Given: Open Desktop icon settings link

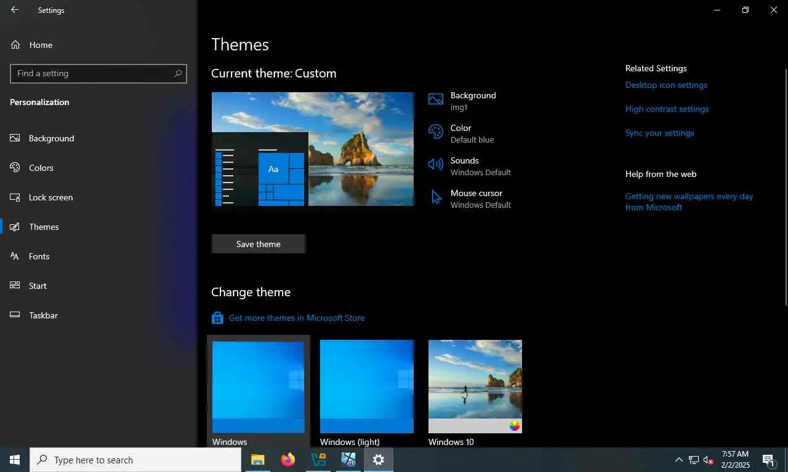Looking at the screenshot, I should pyautogui.click(x=666, y=85).
